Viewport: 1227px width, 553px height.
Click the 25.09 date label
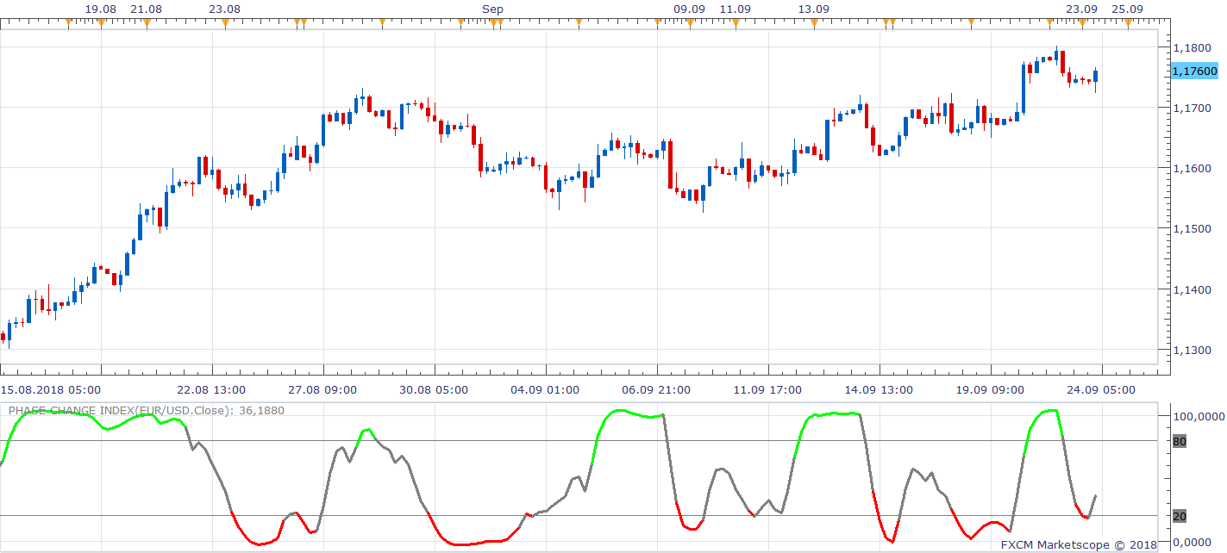tap(1127, 9)
